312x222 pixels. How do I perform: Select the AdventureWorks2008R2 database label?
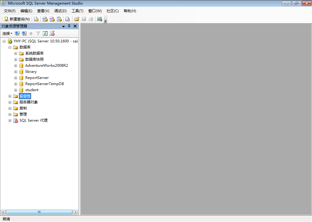pyautogui.click(x=47, y=66)
